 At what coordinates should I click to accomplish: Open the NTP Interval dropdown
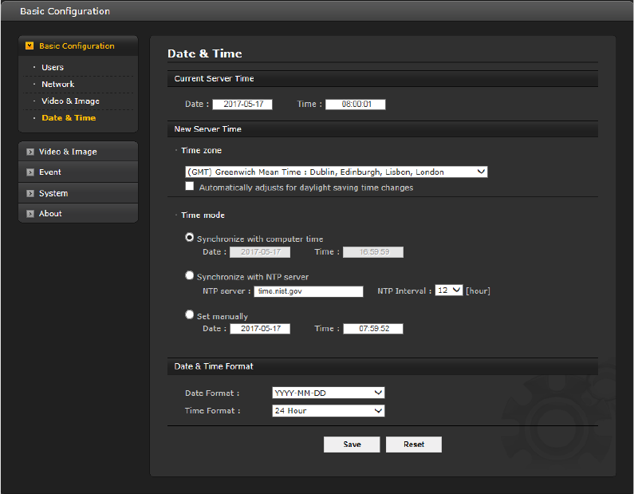click(x=449, y=290)
